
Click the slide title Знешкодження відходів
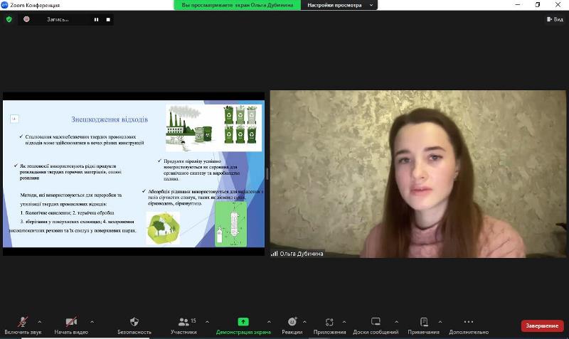click(x=110, y=119)
